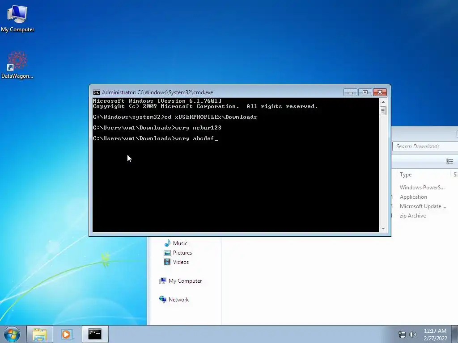Screen dimensions: 458x343
Task: Select Music in Explorer navigation pane
Action: tap(176, 243)
